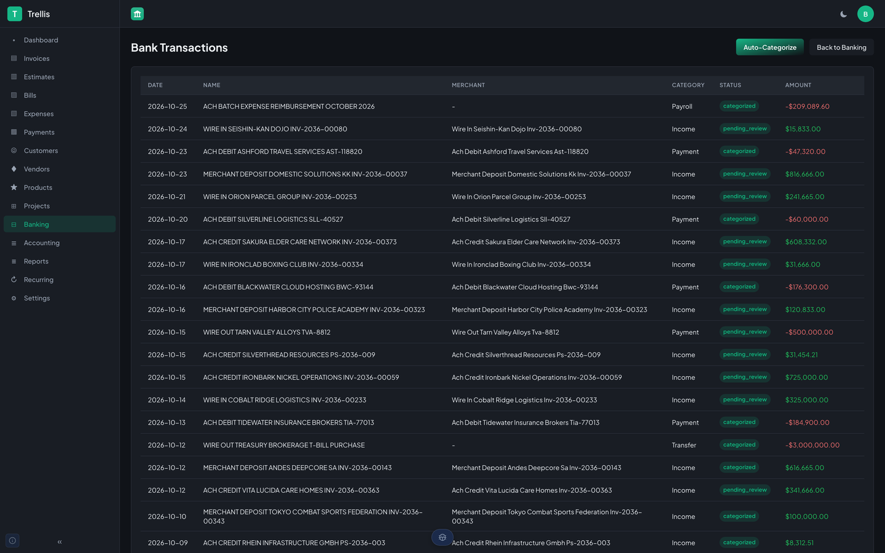The height and width of the screenshot is (553, 885).
Task: Open Accounting section
Action: click(60, 243)
